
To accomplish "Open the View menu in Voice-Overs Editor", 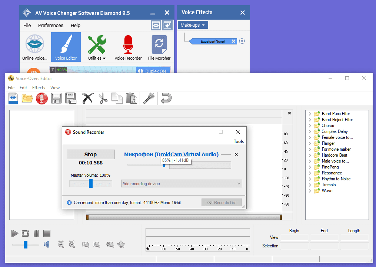I will 55,88.
